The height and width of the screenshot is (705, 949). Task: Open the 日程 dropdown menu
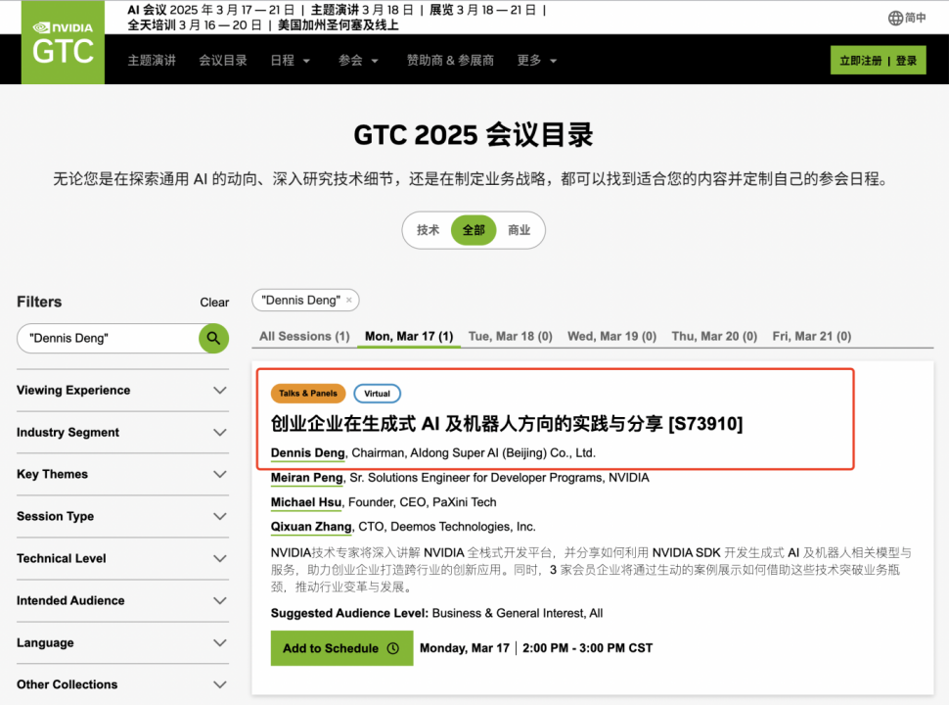click(x=290, y=61)
